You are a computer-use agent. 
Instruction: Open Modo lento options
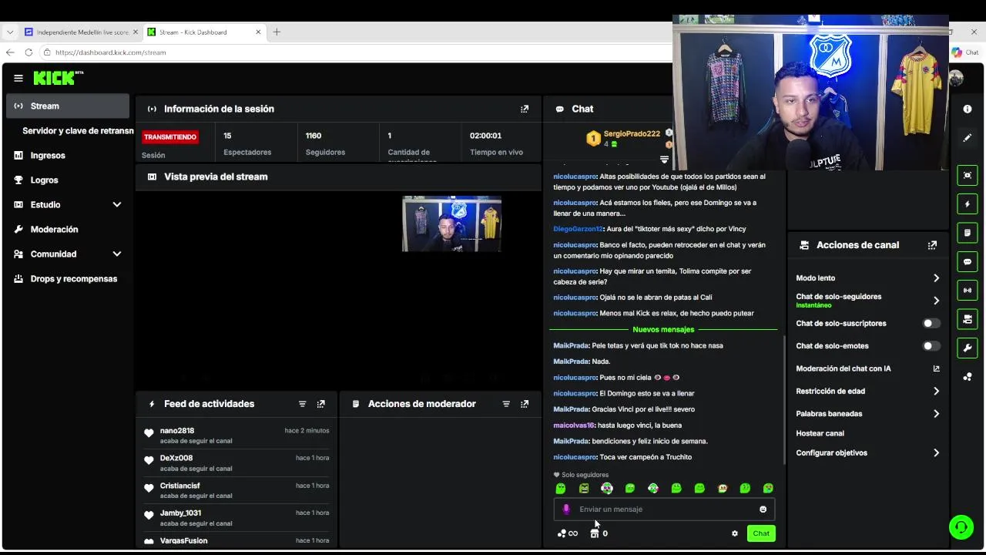[868, 278]
